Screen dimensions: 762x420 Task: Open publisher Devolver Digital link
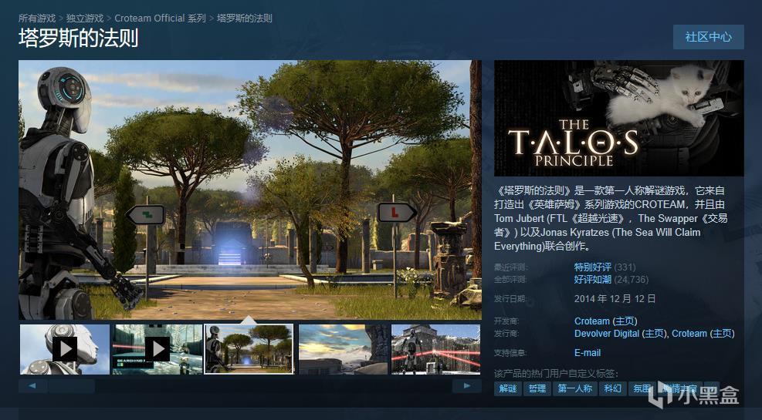(607, 334)
